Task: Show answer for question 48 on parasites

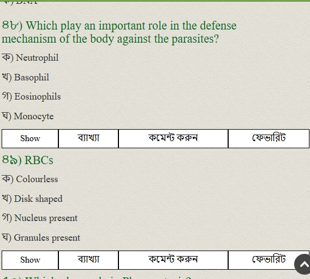Action: (x=30, y=138)
